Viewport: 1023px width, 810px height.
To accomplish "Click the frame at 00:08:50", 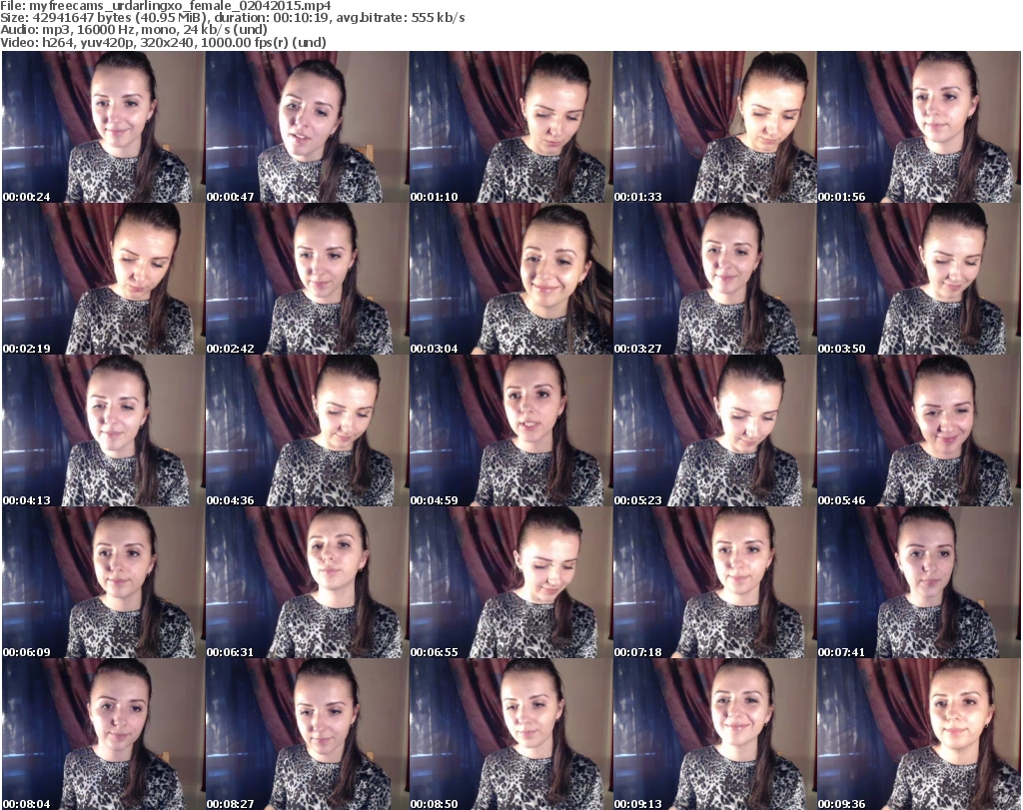I will click(x=511, y=734).
